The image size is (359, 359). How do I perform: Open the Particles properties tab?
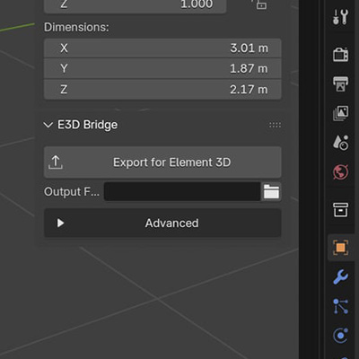coord(340,306)
